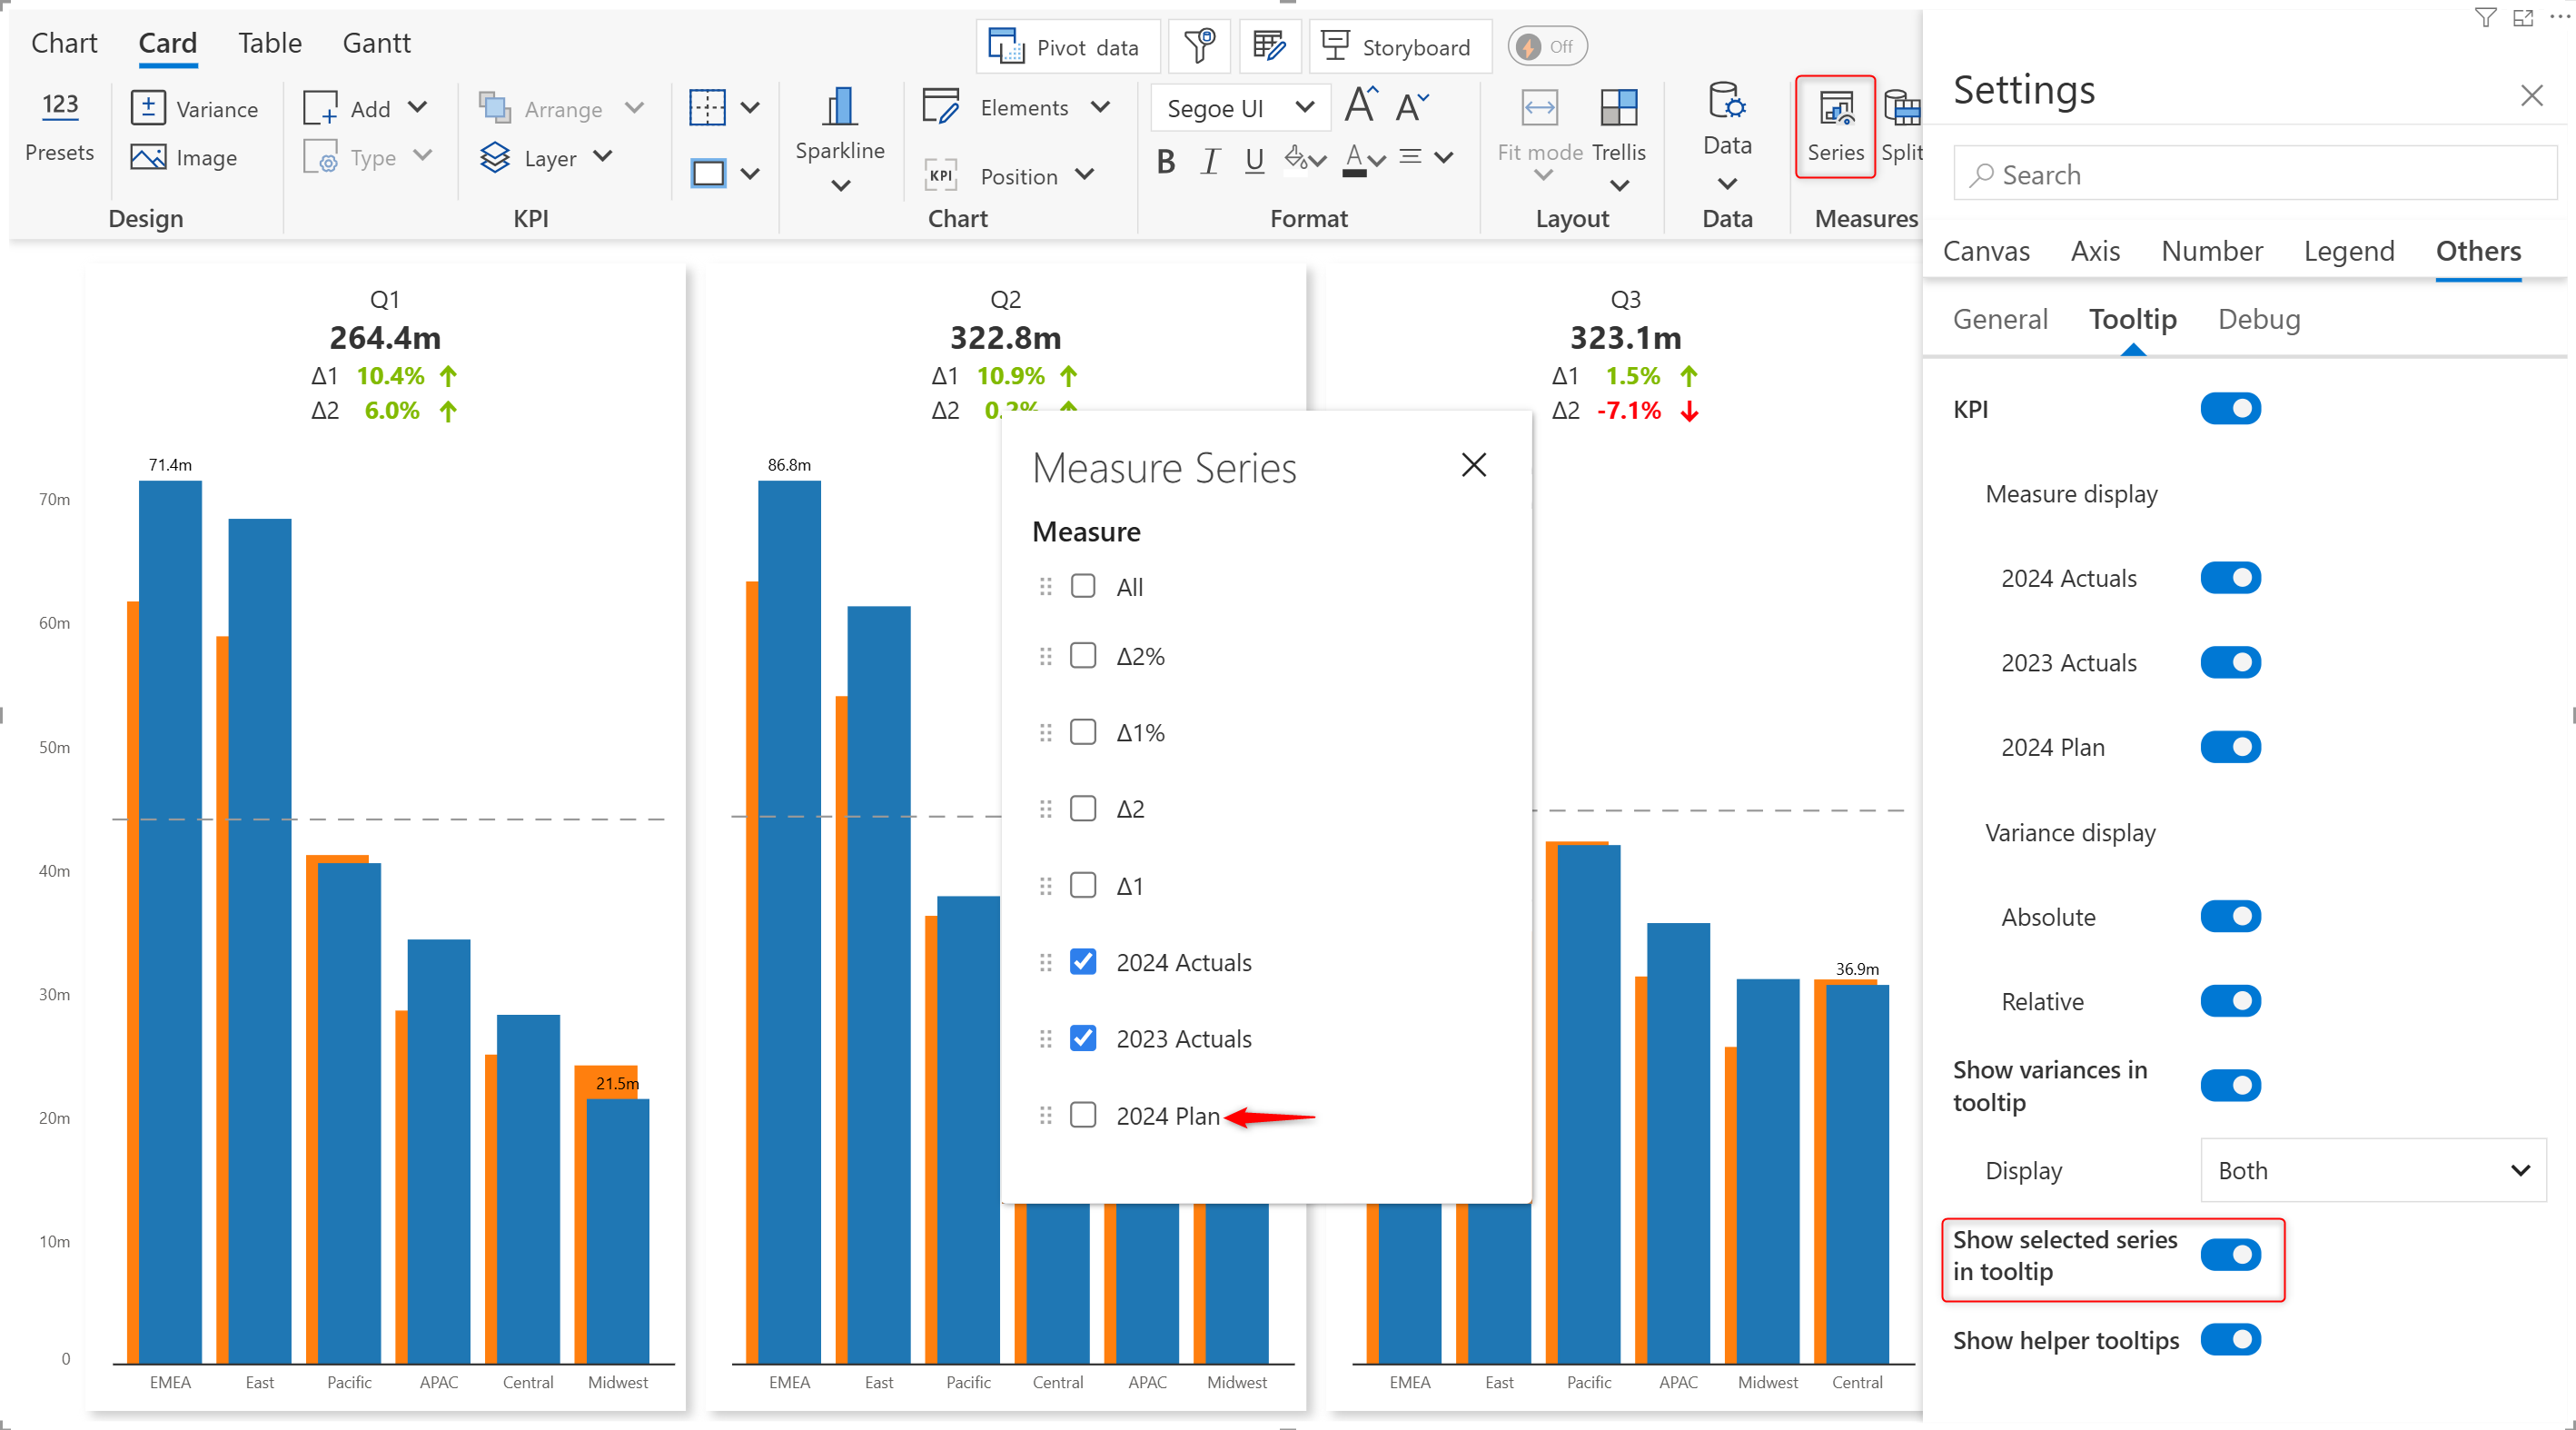Image resolution: width=2576 pixels, height=1430 pixels.
Task: Click the Storyboard button
Action: point(1398,46)
